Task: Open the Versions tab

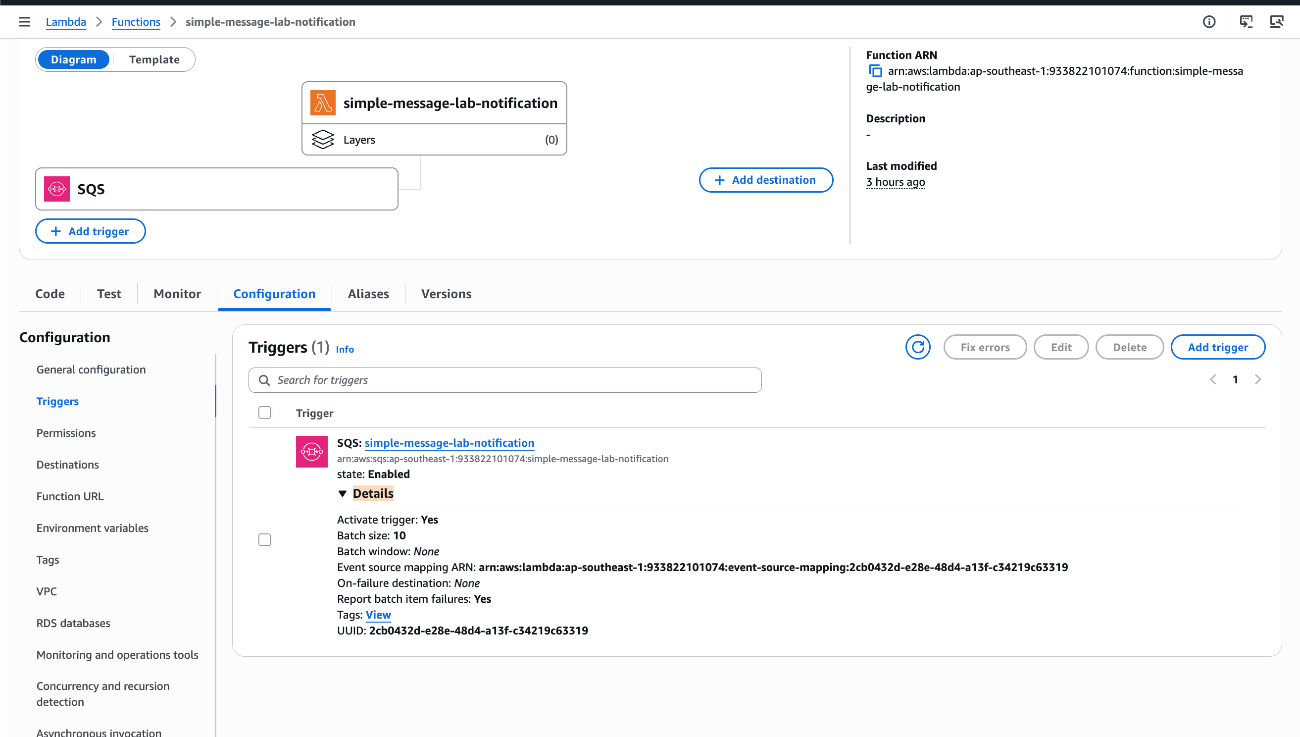Action: pos(446,294)
